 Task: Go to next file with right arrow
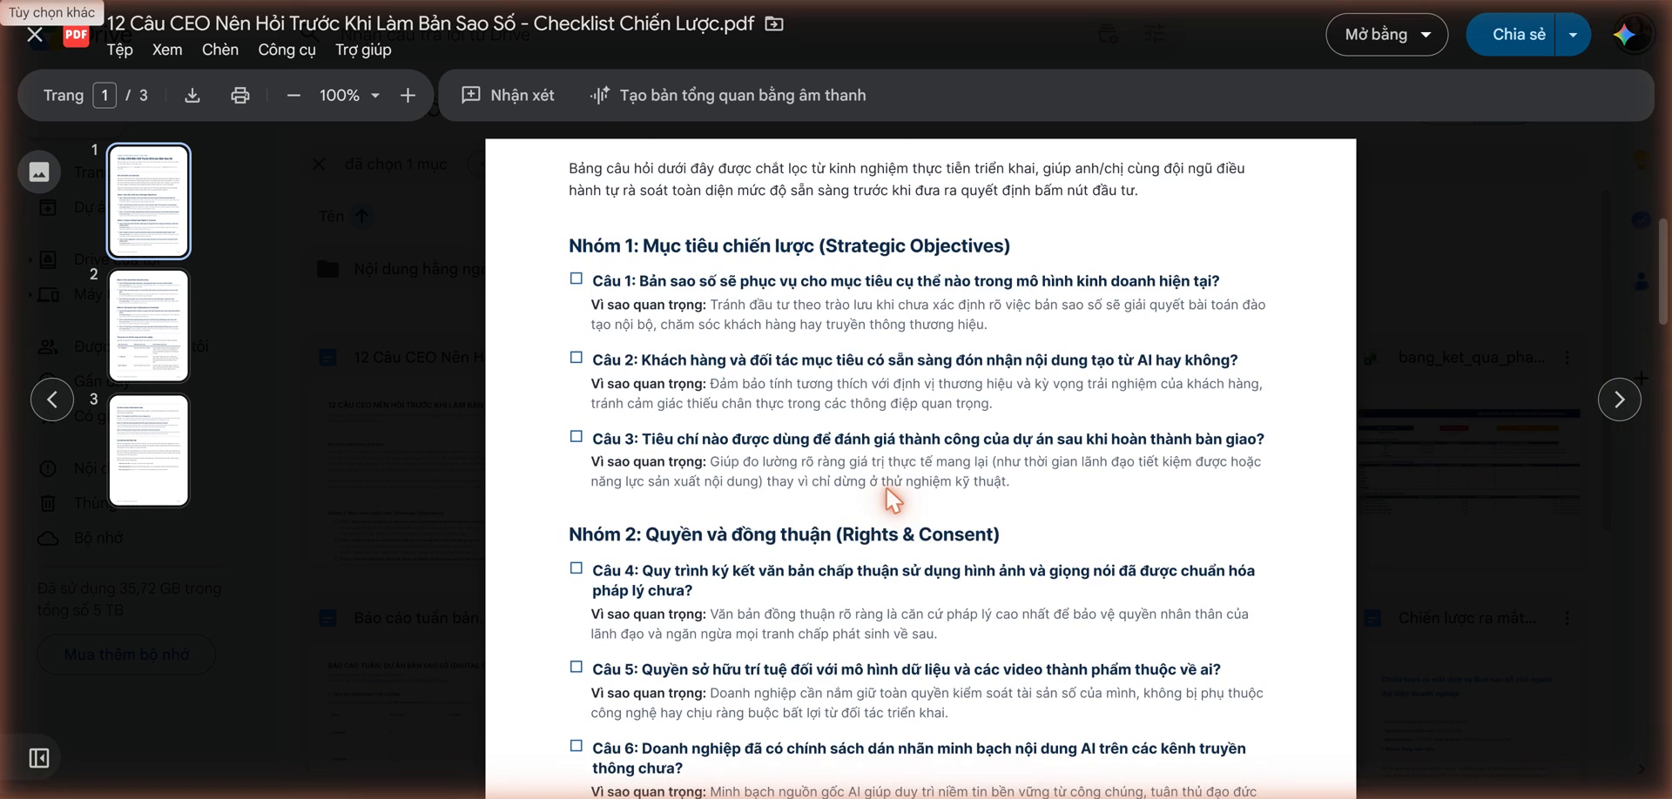point(1620,399)
